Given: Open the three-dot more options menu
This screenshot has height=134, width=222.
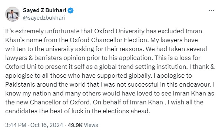Looking at the screenshot, I should tap(211, 10).
